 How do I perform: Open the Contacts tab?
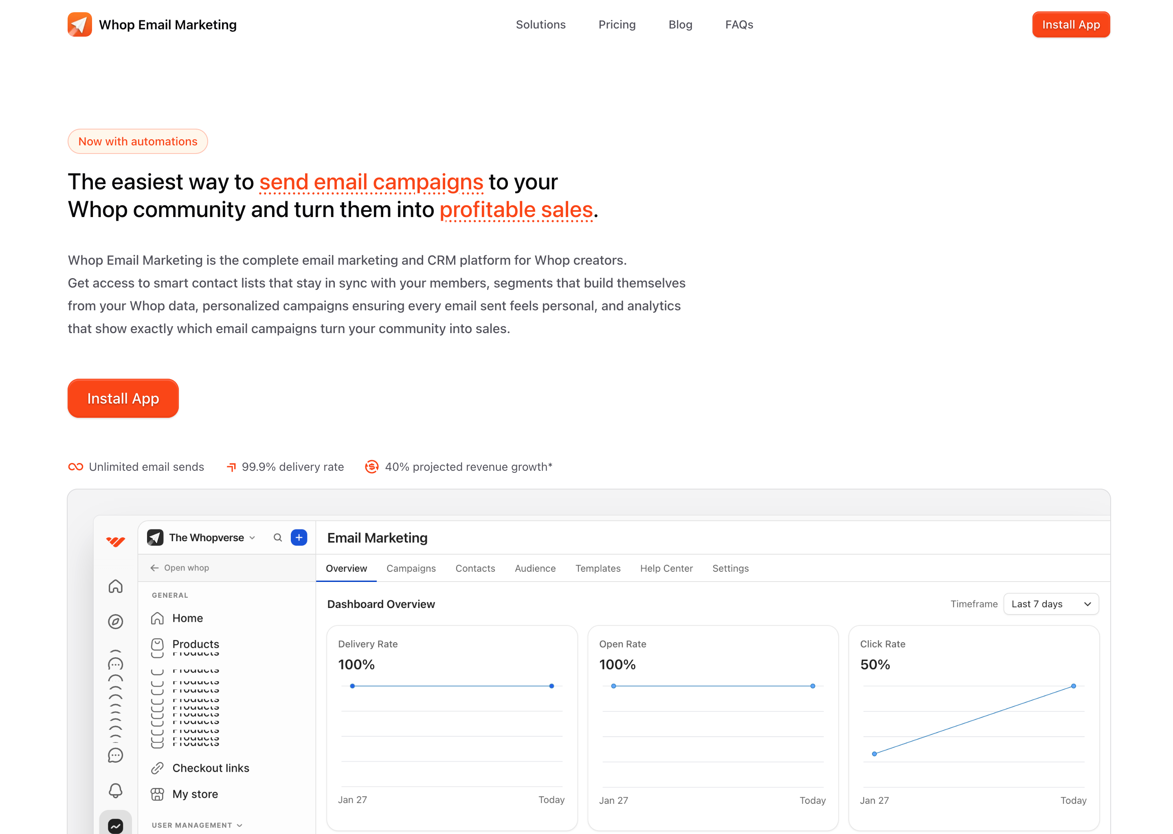[475, 568]
